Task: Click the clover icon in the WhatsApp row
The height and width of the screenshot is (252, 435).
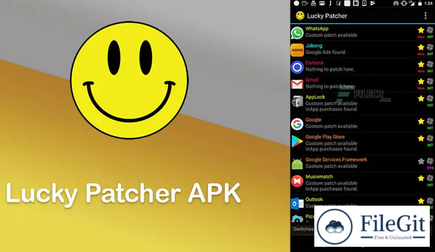Action: click(430, 30)
